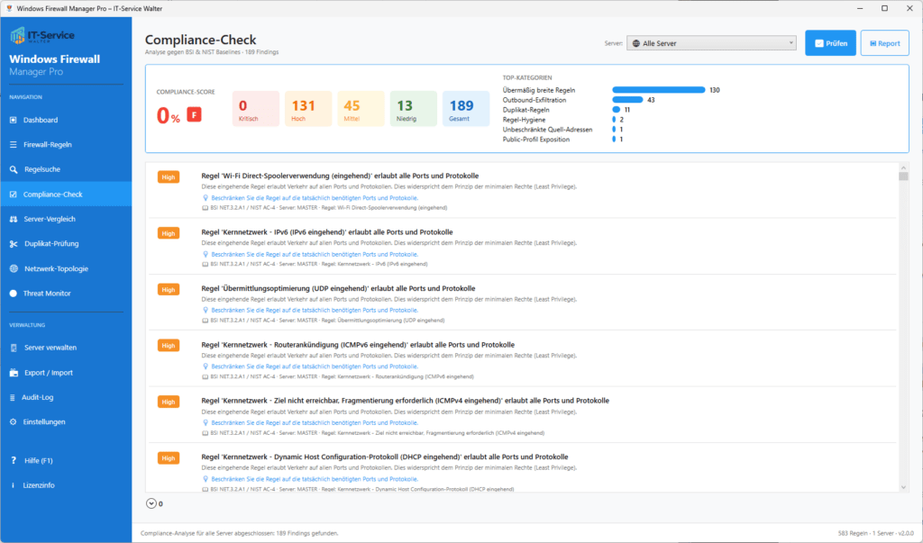923x543 pixels.
Task: Click the Threat Monitor circle icon
Action: pos(13,294)
